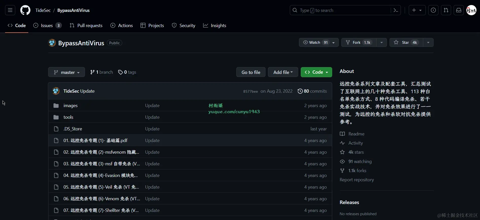Switch to the Pull requests tab

point(86,26)
